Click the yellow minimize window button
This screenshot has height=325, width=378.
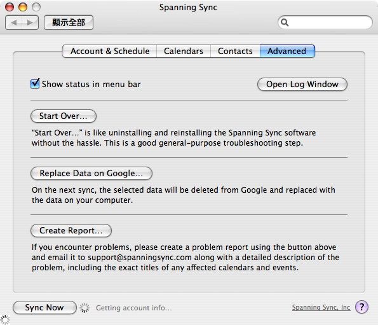pos(23,7)
